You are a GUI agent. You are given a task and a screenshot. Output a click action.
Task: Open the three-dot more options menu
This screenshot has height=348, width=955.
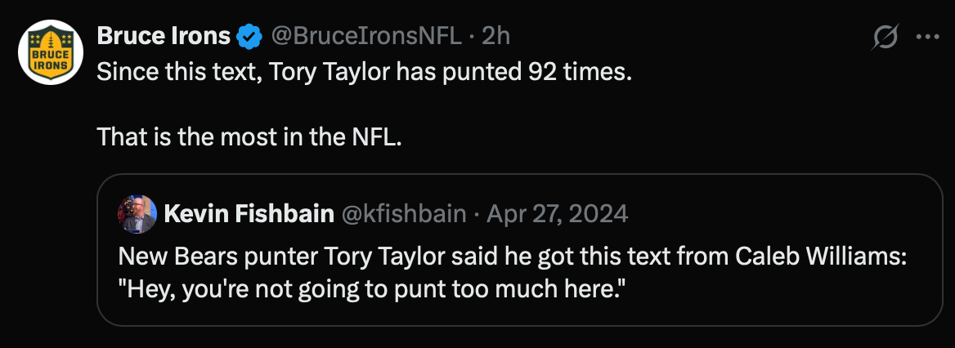(928, 37)
